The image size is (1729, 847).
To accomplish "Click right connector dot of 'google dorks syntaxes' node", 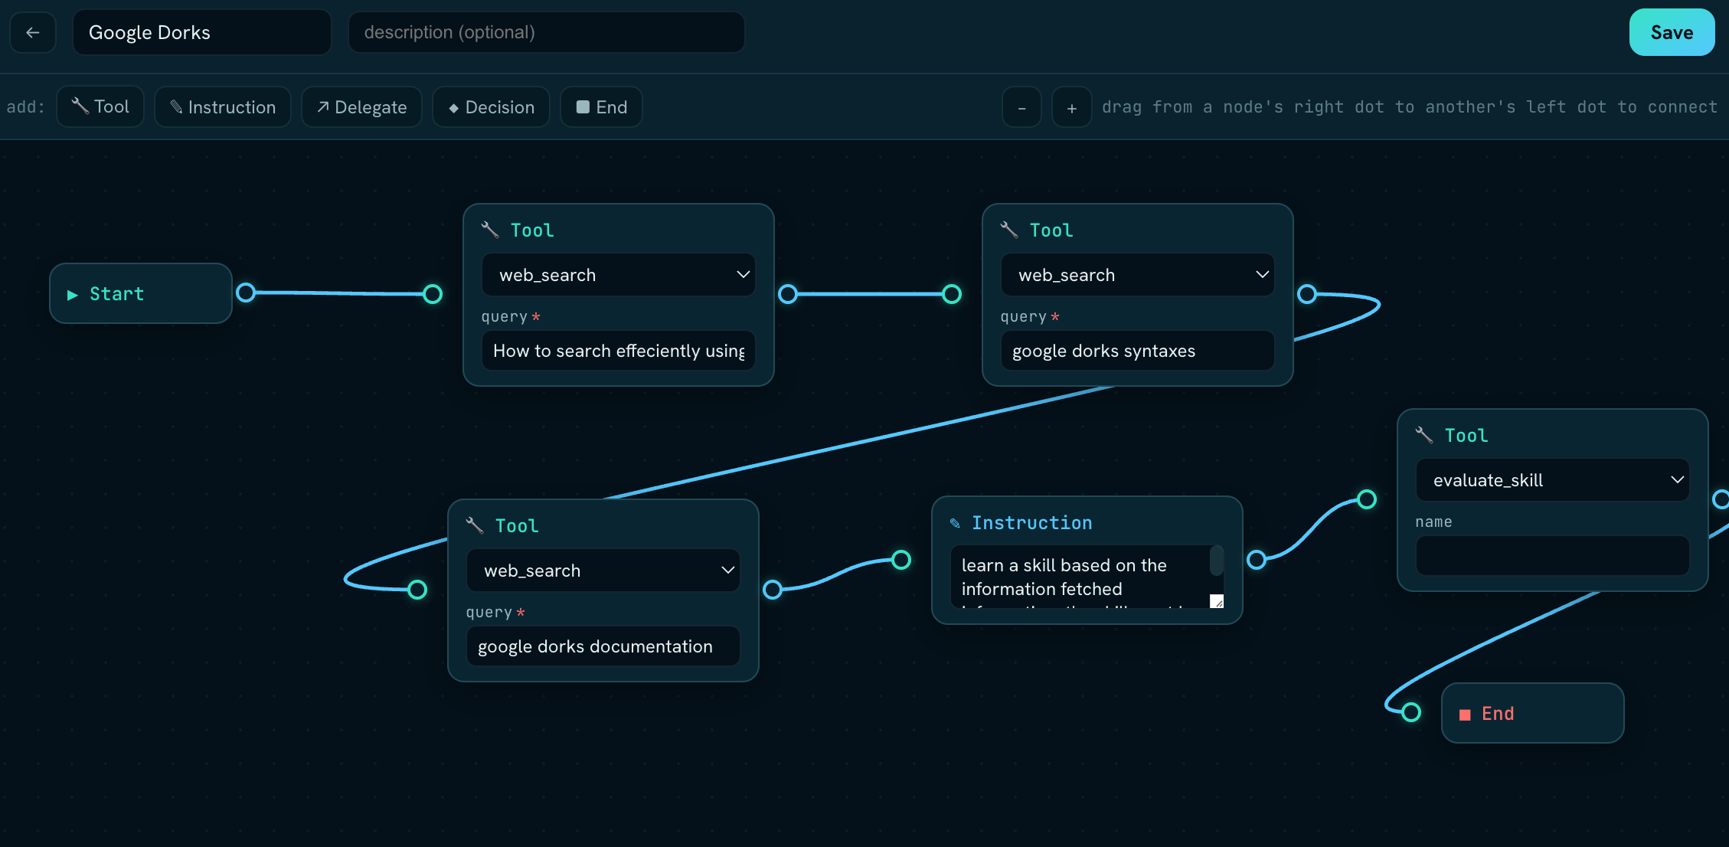I will 1307,294.
